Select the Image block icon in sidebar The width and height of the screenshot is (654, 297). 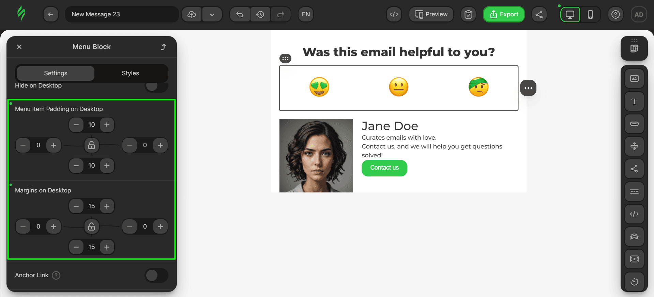pos(634,79)
